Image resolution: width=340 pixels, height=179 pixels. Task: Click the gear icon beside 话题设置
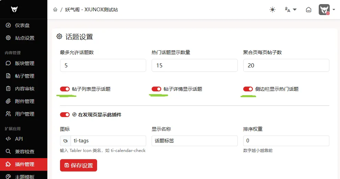pyautogui.click(x=59, y=36)
